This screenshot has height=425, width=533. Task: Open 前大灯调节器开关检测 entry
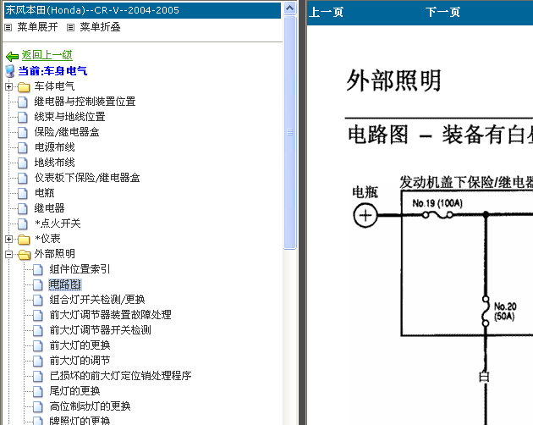101,330
